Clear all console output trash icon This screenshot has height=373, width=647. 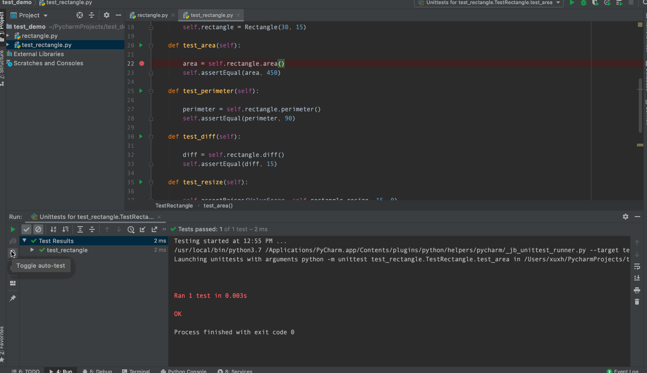coord(637,302)
